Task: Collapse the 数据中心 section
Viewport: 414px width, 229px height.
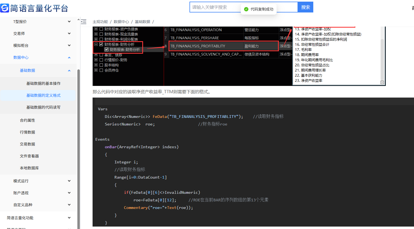Action: pyautogui.click(x=69, y=57)
